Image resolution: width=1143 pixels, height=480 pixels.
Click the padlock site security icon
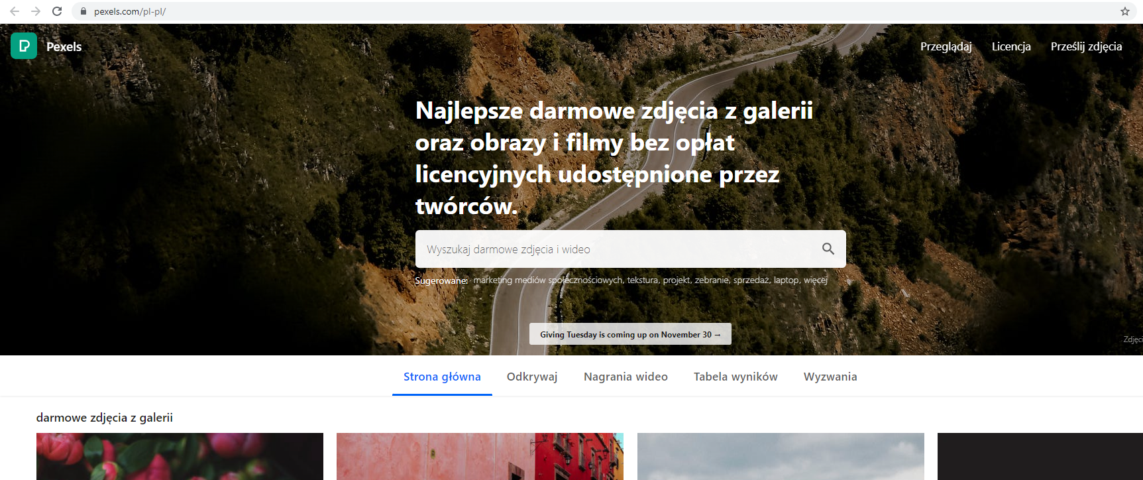tap(83, 11)
